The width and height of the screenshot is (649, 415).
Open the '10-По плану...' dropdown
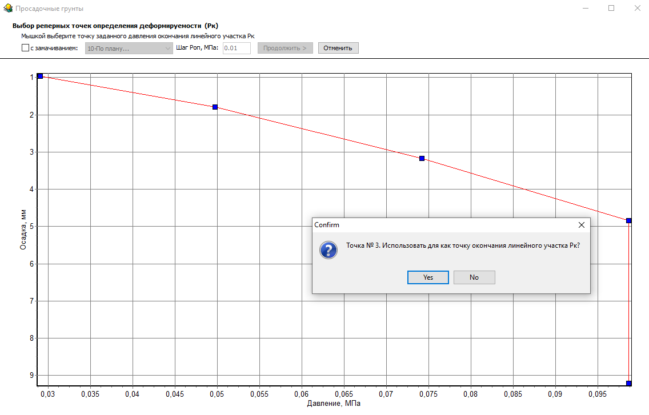tap(128, 48)
